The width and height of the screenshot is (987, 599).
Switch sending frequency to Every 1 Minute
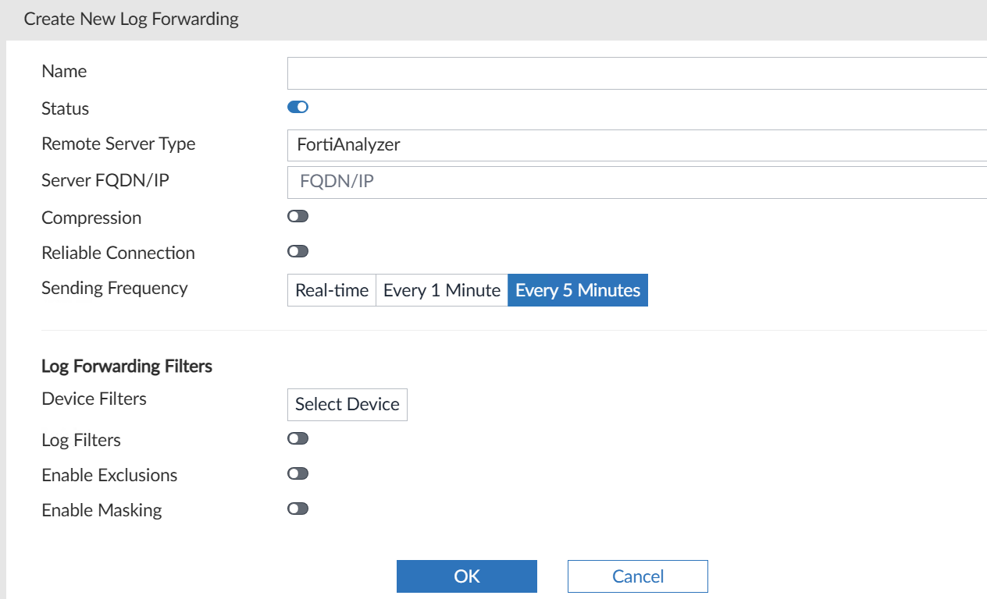(x=441, y=289)
